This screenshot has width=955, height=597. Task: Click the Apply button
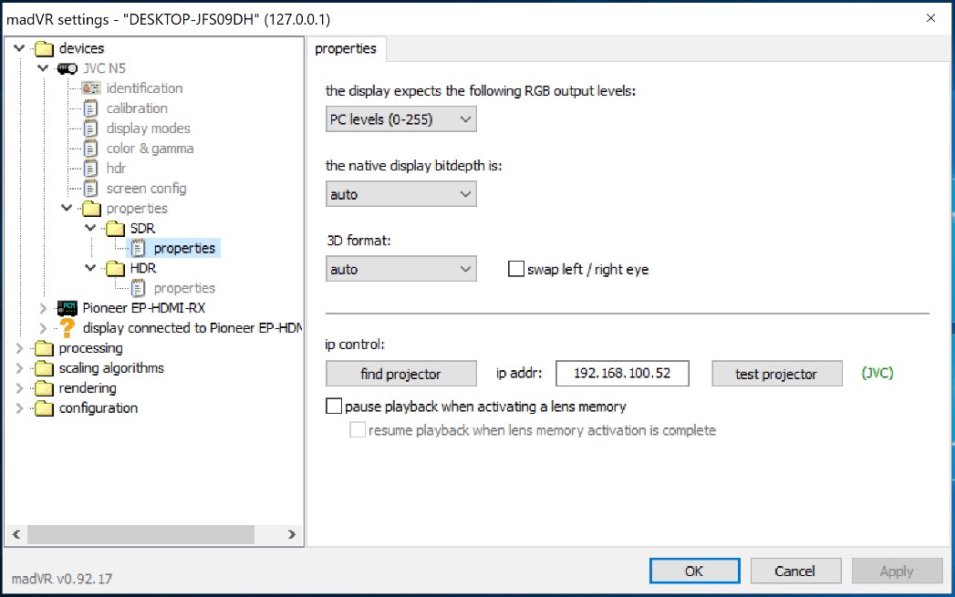click(x=897, y=571)
